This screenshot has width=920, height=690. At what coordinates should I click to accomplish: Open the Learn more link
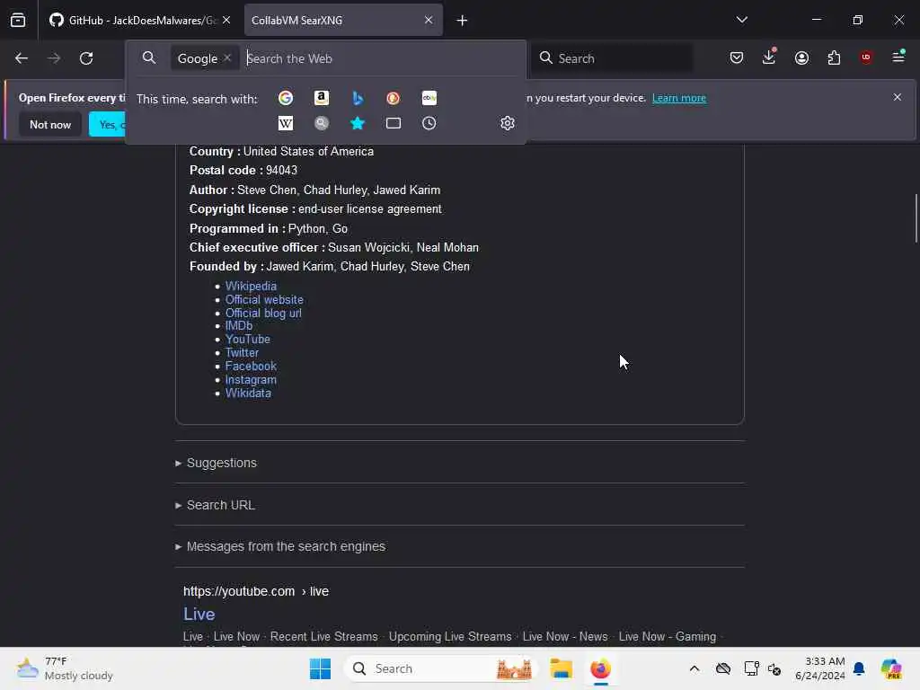click(679, 98)
